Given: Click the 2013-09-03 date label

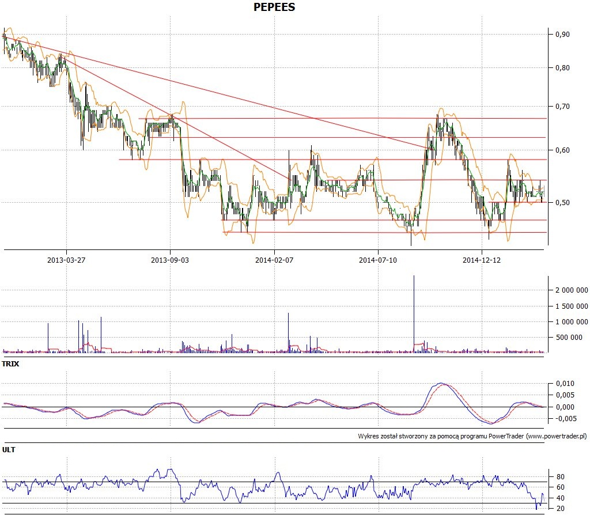Looking at the screenshot, I should coord(170,260).
